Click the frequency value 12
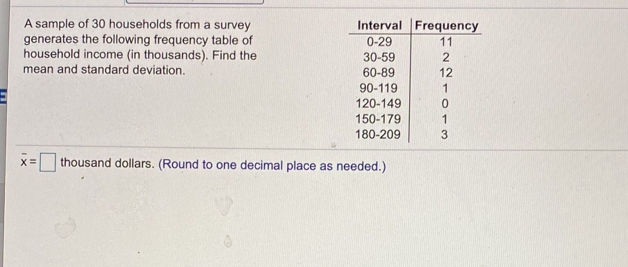Image resolution: width=628 pixels, height=267 pixels. pos(446,73)
